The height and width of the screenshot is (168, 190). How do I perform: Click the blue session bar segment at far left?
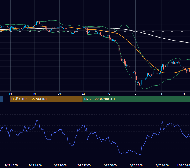point(2,99)
